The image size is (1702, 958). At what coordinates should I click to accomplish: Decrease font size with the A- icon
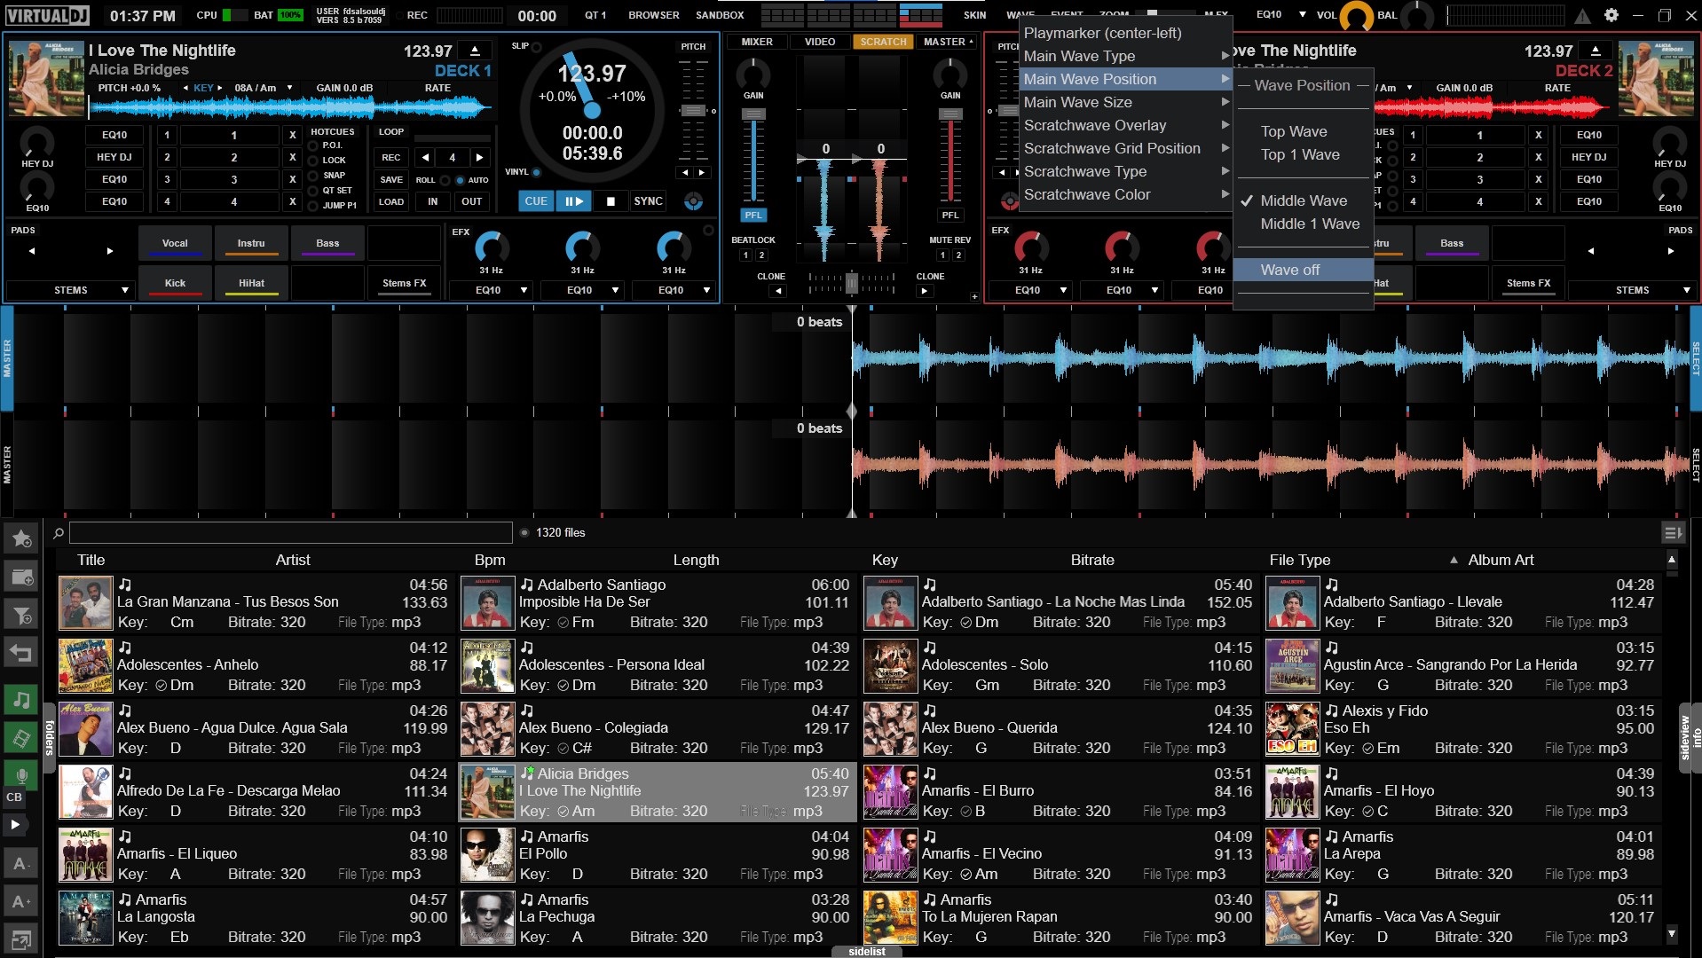21,863
